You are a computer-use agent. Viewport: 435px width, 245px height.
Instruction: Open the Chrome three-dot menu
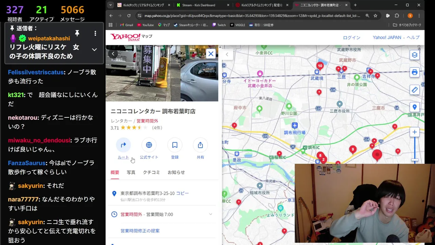(419, 16)
